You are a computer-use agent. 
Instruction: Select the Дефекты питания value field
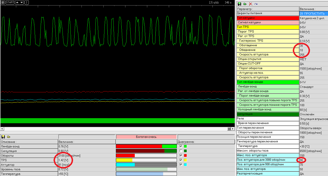(313, 13)
